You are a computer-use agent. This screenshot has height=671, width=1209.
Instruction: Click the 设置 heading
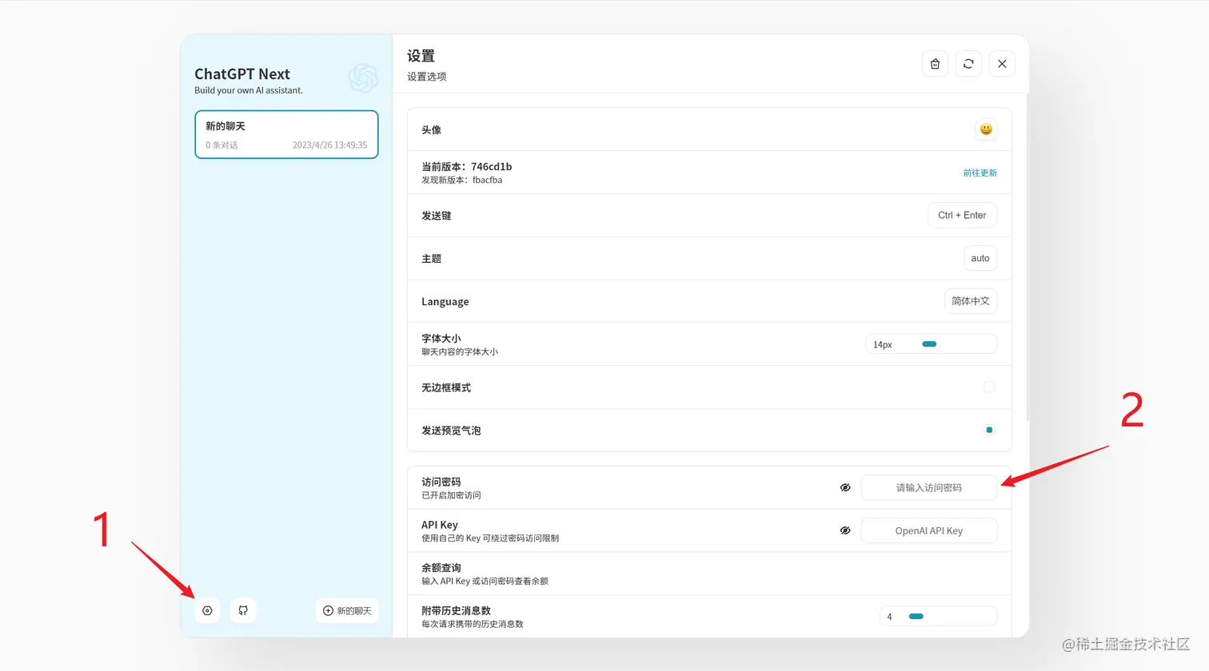[x=421, y=56]
